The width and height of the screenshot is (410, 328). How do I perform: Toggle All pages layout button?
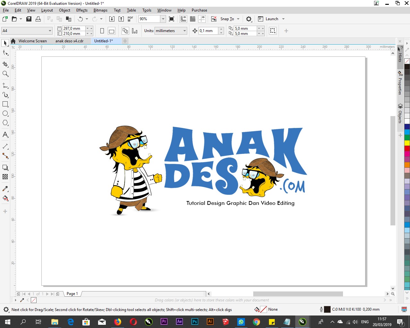click(125, 31)
